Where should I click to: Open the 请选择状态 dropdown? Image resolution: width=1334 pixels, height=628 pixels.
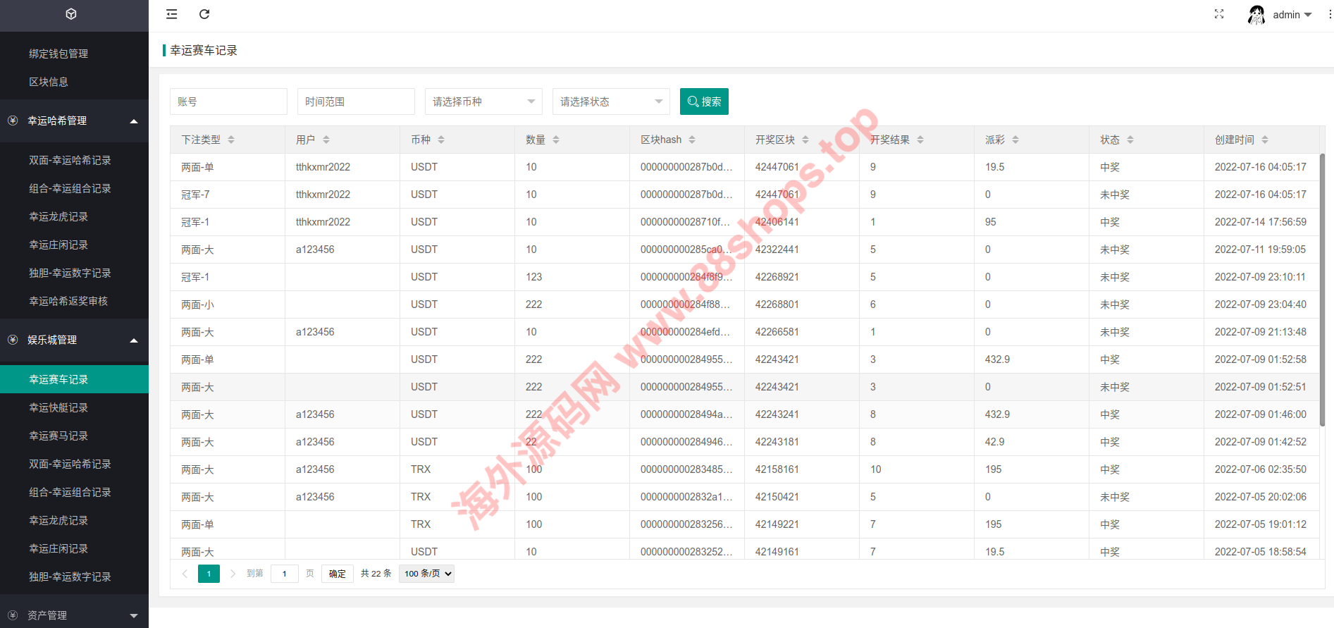611,101
